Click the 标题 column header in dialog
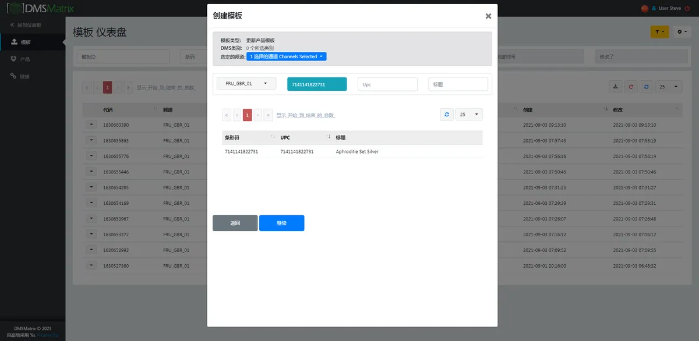The width and height of the screenshot is (699, 341). [408, 137]
